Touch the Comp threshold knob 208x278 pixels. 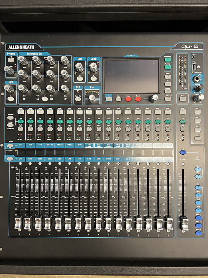click(93, 67)
